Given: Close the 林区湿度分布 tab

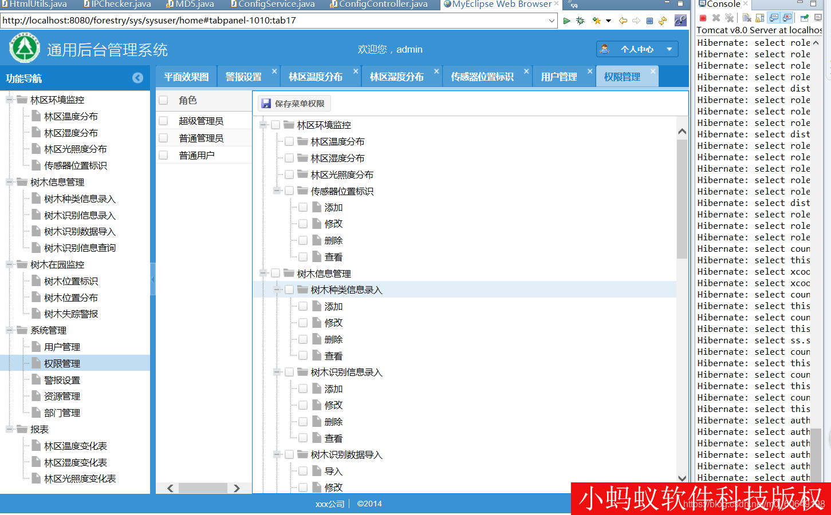Looking at the screenshot, I should (436, 72).
